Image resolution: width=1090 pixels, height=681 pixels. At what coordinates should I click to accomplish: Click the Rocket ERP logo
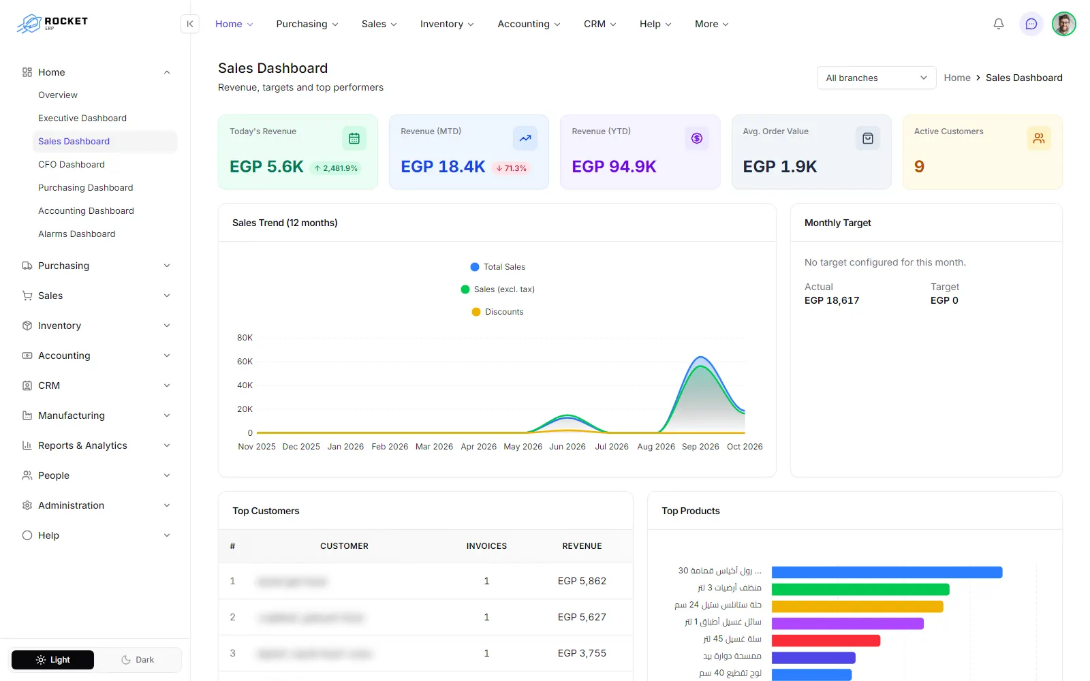point(52,24)
